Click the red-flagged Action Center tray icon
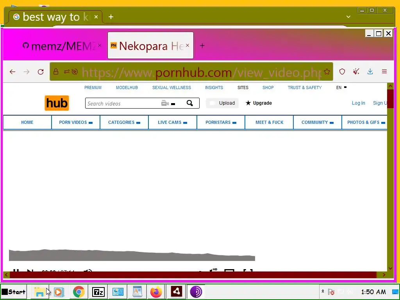 [x=331, y=291]
